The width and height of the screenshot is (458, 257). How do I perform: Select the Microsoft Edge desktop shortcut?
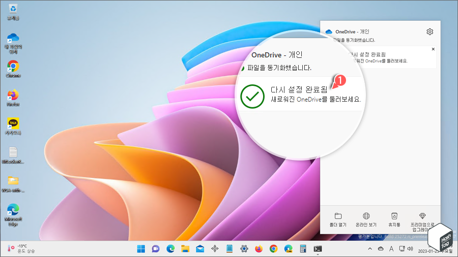[x=13, y=215]
